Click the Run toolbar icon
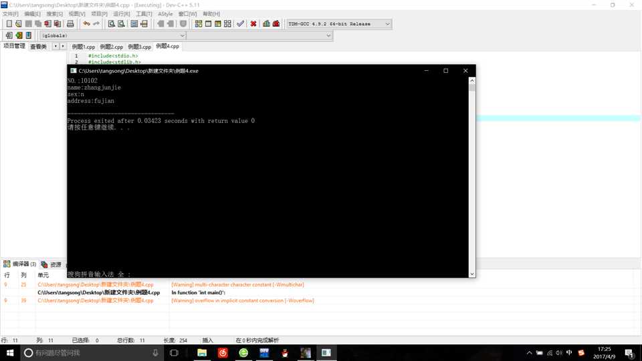Viewport: 642px width, 361px height. [x=209, y=24]
